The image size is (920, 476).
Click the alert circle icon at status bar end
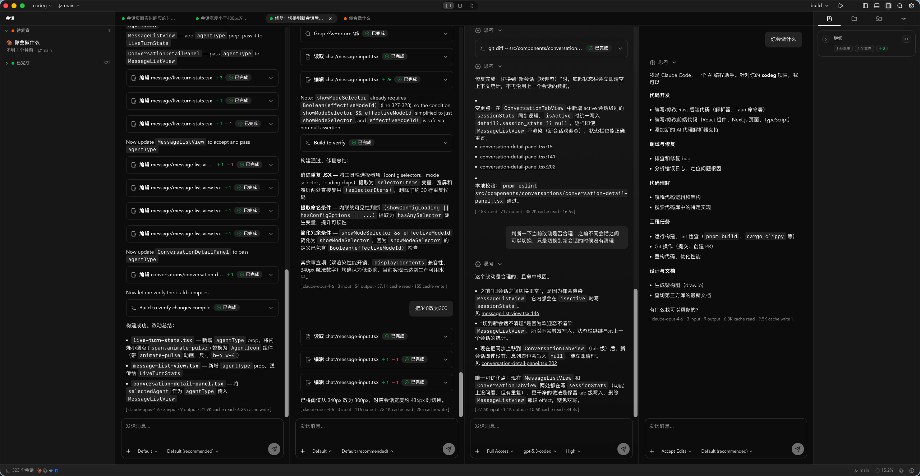[x=912, y=470]
